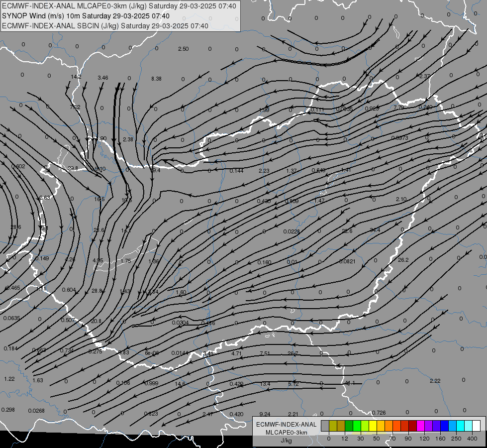Click the map value '14.2'
This screenshot has height=448, width=487.
point(76,77)
